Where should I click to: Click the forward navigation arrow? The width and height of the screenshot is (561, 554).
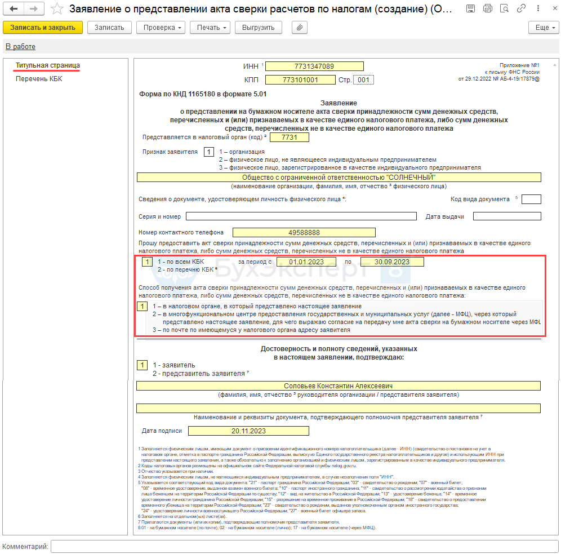pyautogui.click(x=33, y=8)
